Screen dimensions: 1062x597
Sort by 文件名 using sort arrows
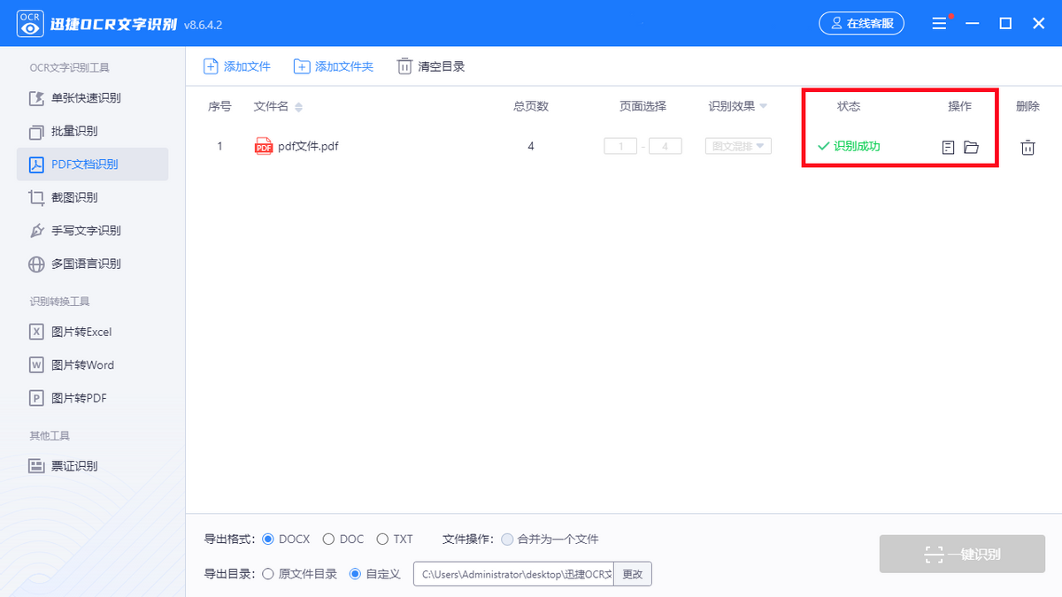298,107
